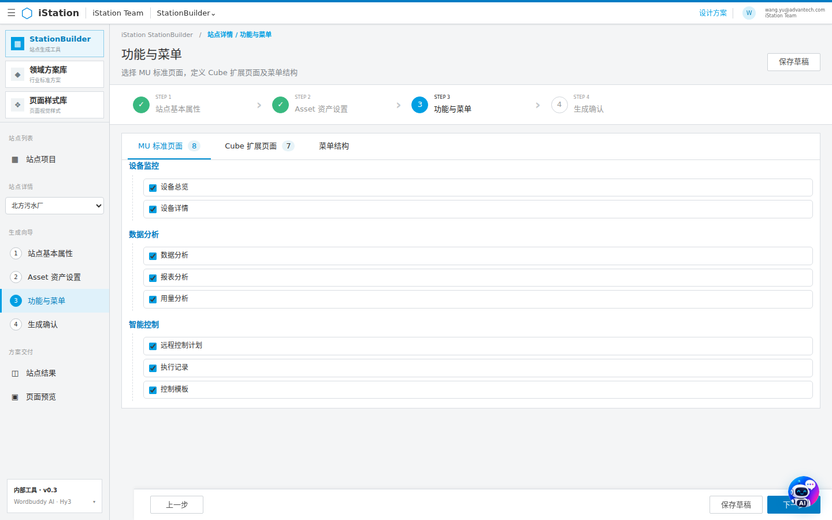This screenshot has width=832, height=520.
Task: Click the user avatar W circle
Action: tap(749, 13)
